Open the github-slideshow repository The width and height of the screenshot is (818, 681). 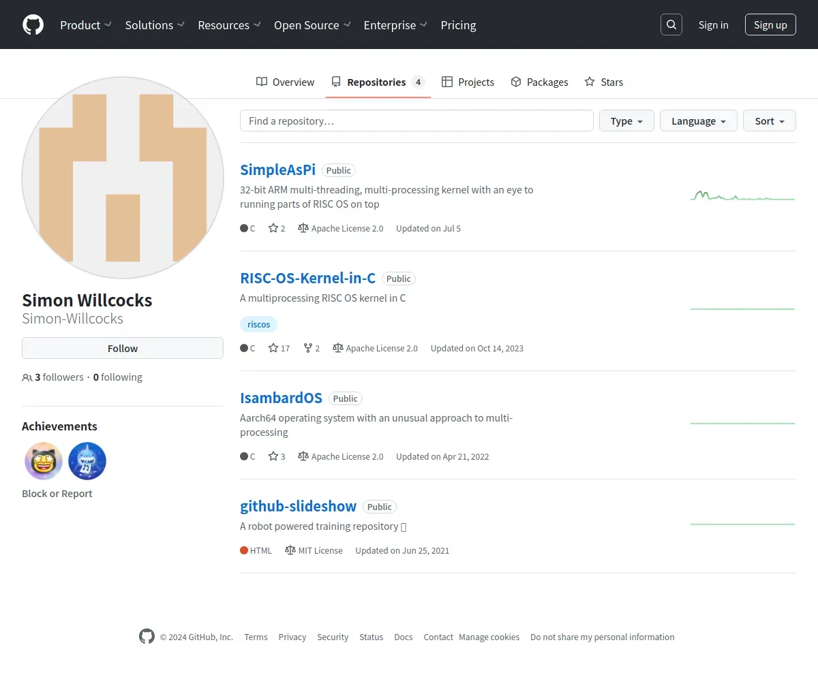tap(299, 506)
